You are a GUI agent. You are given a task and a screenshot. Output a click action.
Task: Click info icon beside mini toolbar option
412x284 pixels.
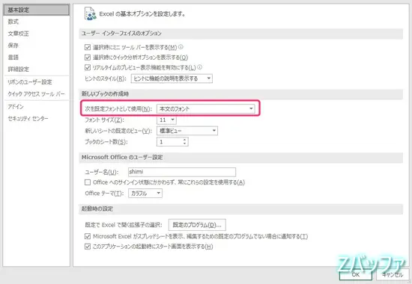click(181, 47)
